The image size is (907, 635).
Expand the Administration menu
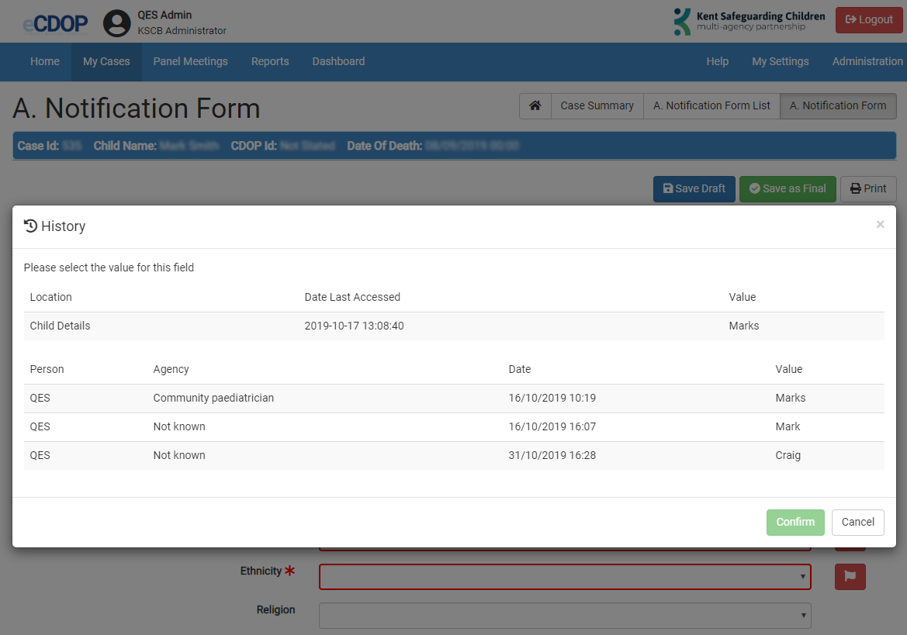click(867, 61)
